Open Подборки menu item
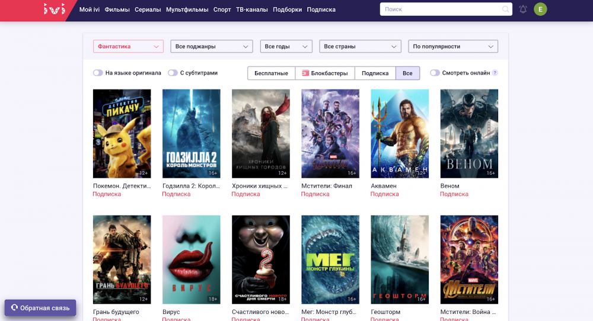This screenshot has height=321, width=593. point(287,9)
